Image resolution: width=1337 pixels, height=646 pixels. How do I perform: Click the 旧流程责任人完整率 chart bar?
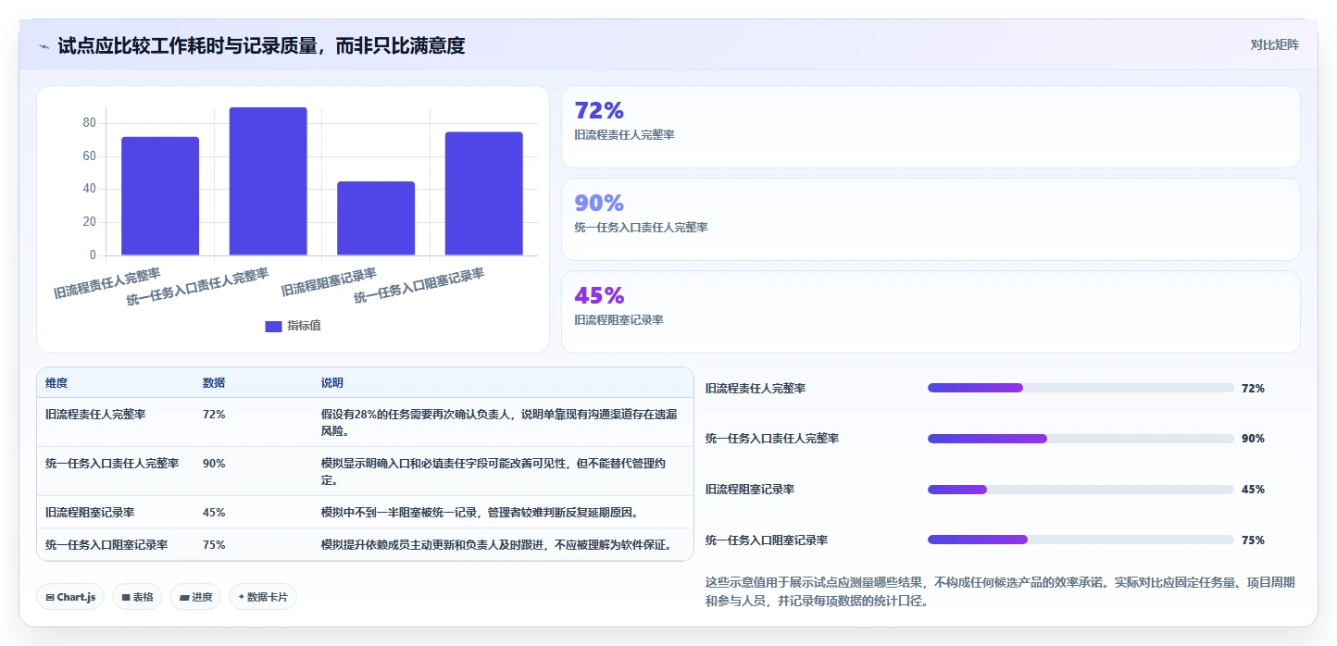click(x=160, y=196)
